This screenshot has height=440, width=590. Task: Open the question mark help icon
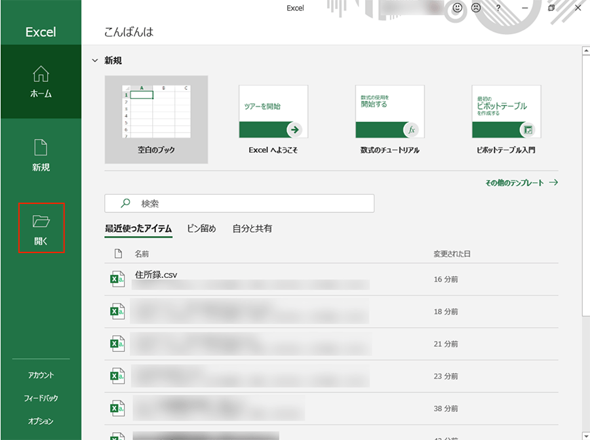point(498,8)
